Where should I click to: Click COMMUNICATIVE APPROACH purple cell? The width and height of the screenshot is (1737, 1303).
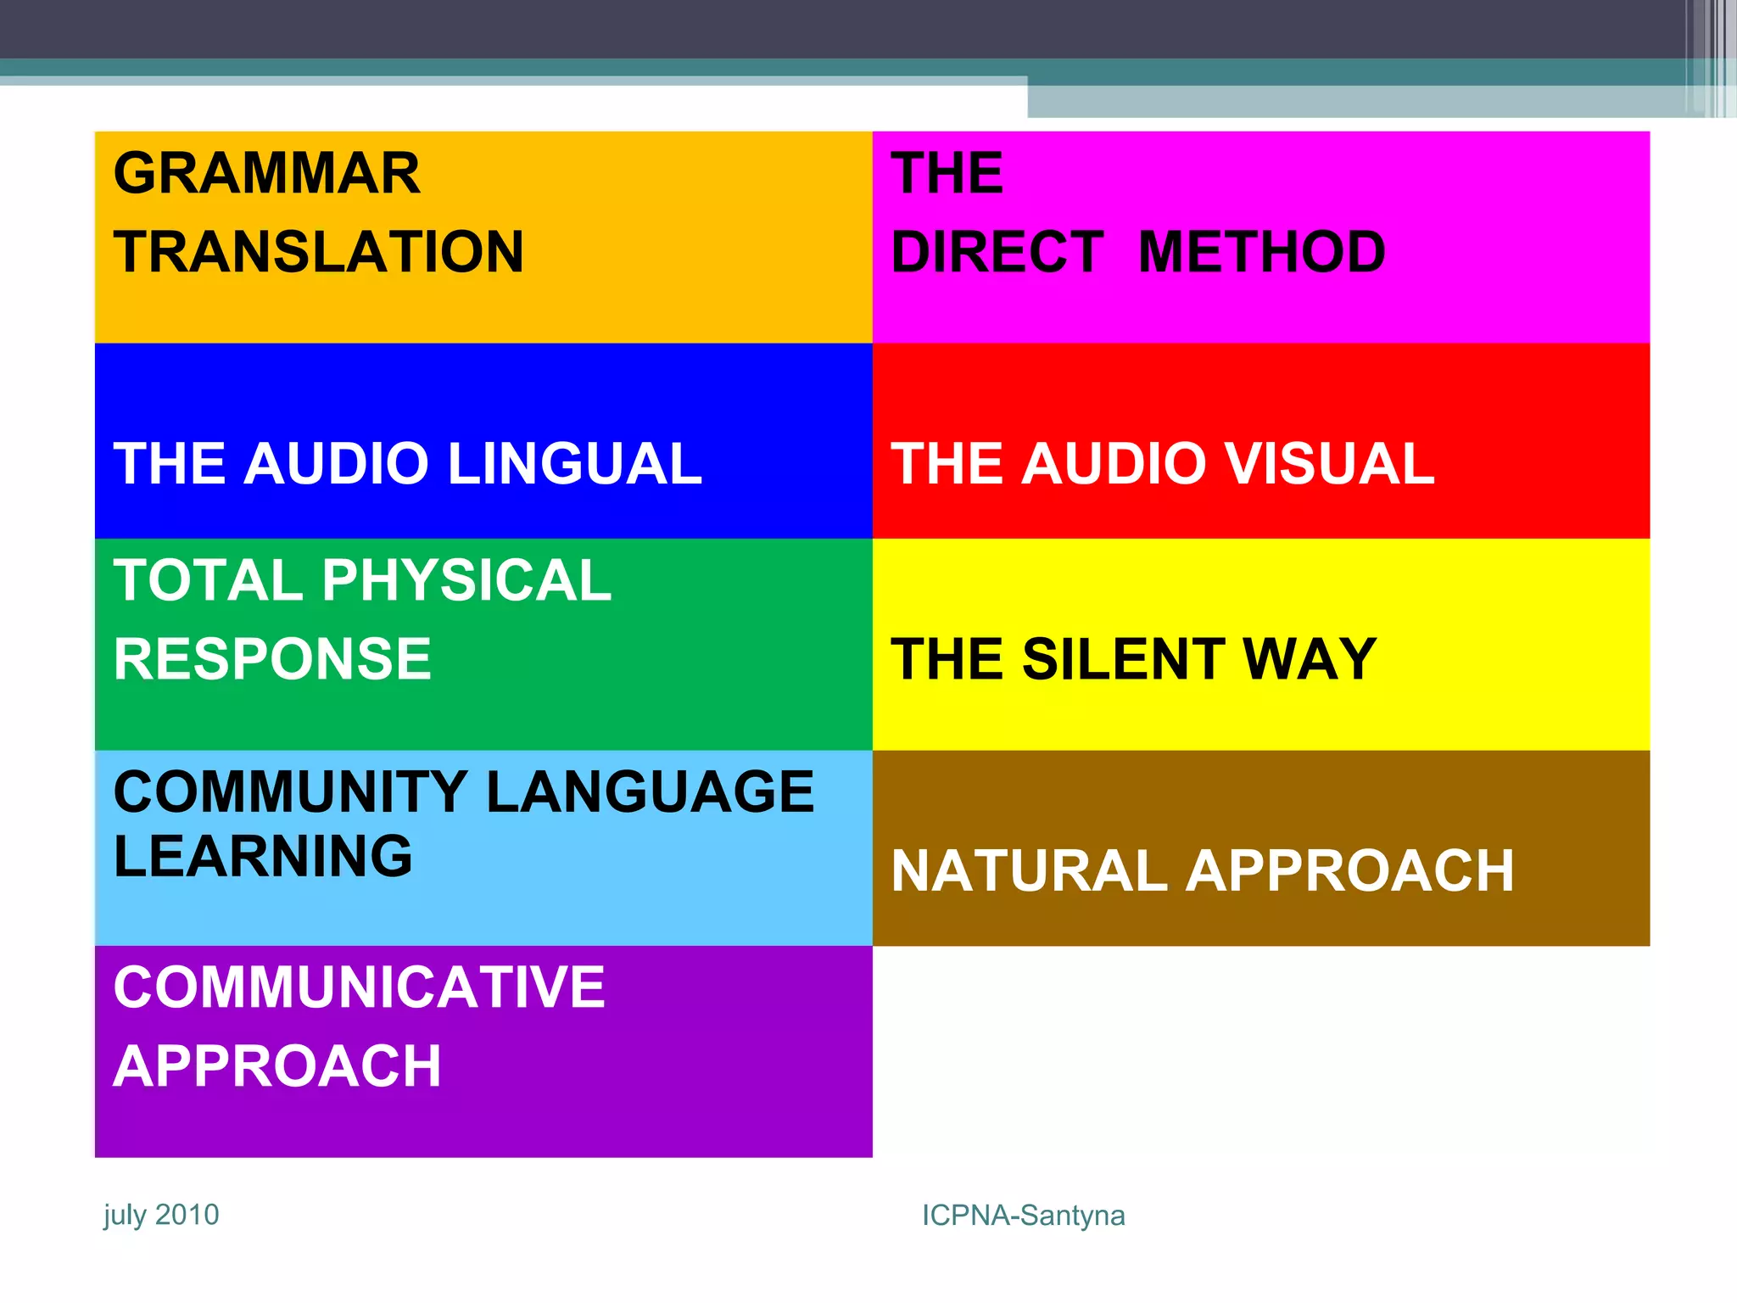[483, 1052]
